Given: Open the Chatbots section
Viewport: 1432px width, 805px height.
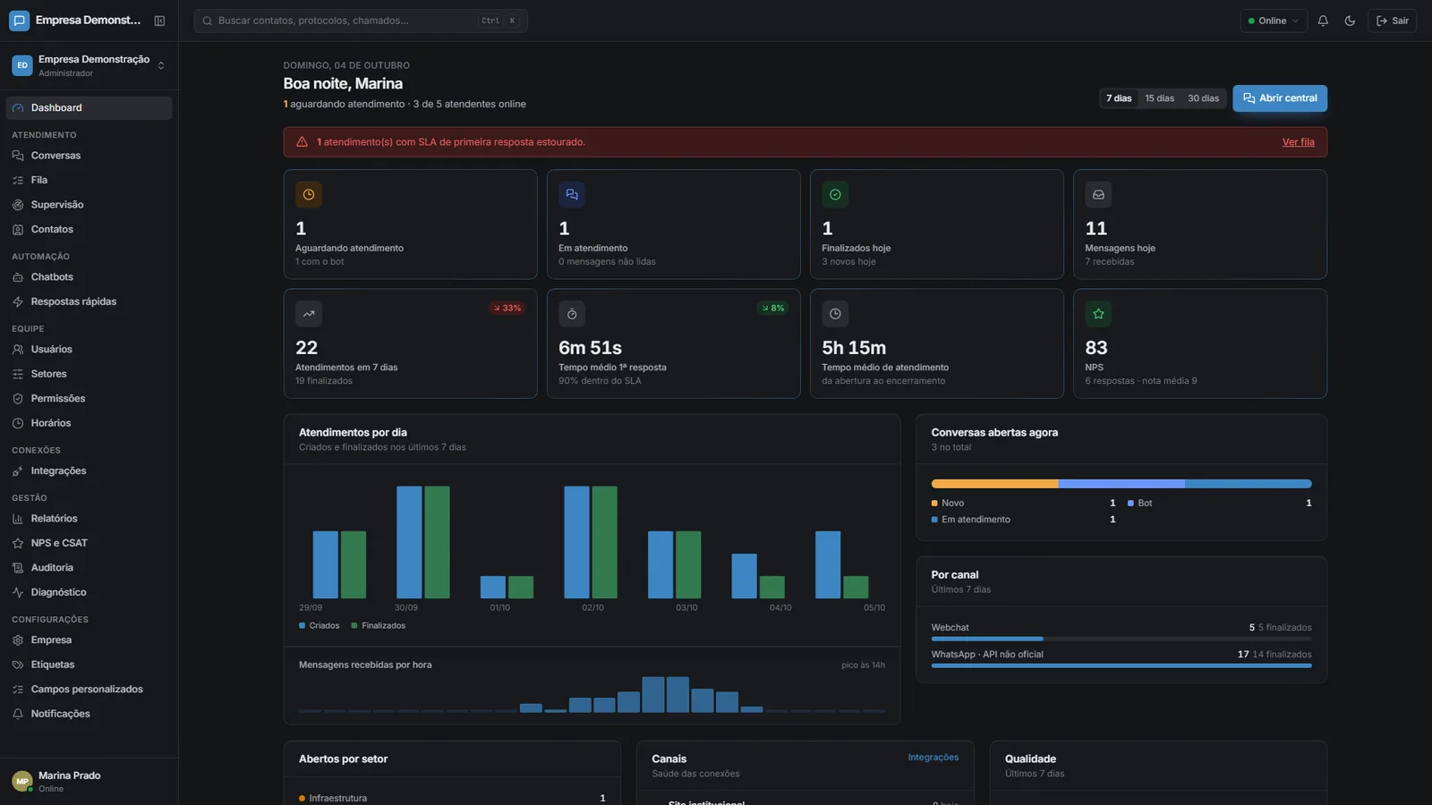Looking at the screenshot, I should (89, 277).
